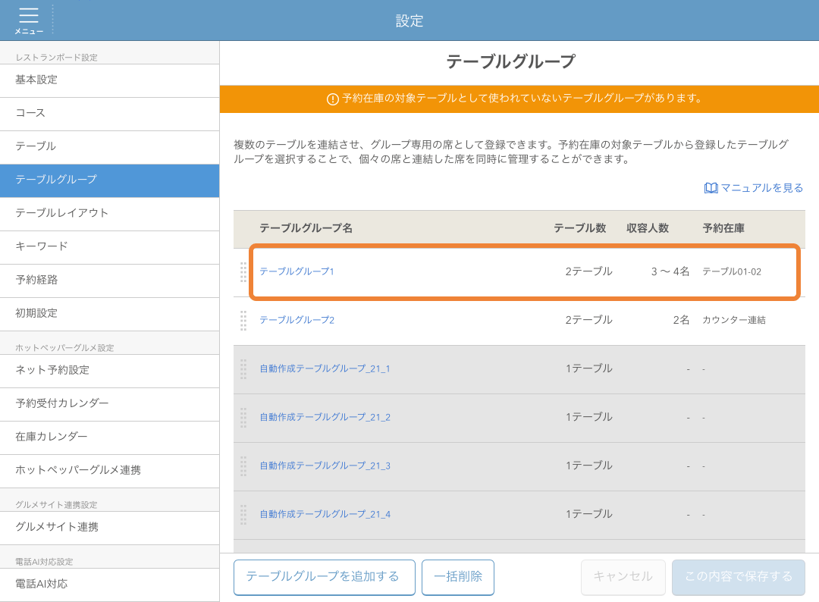The height and width of the screenshot is (602, 819).
Task: Click the drag handle beside 自動作成テーブルグループ_21_1
Action: click(243, 369)
